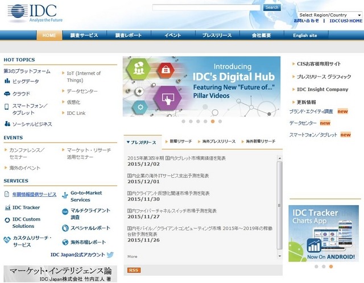Select the first banner carousel dot
Viewport: 364px width, 283px height.
(x=183, y=121)
